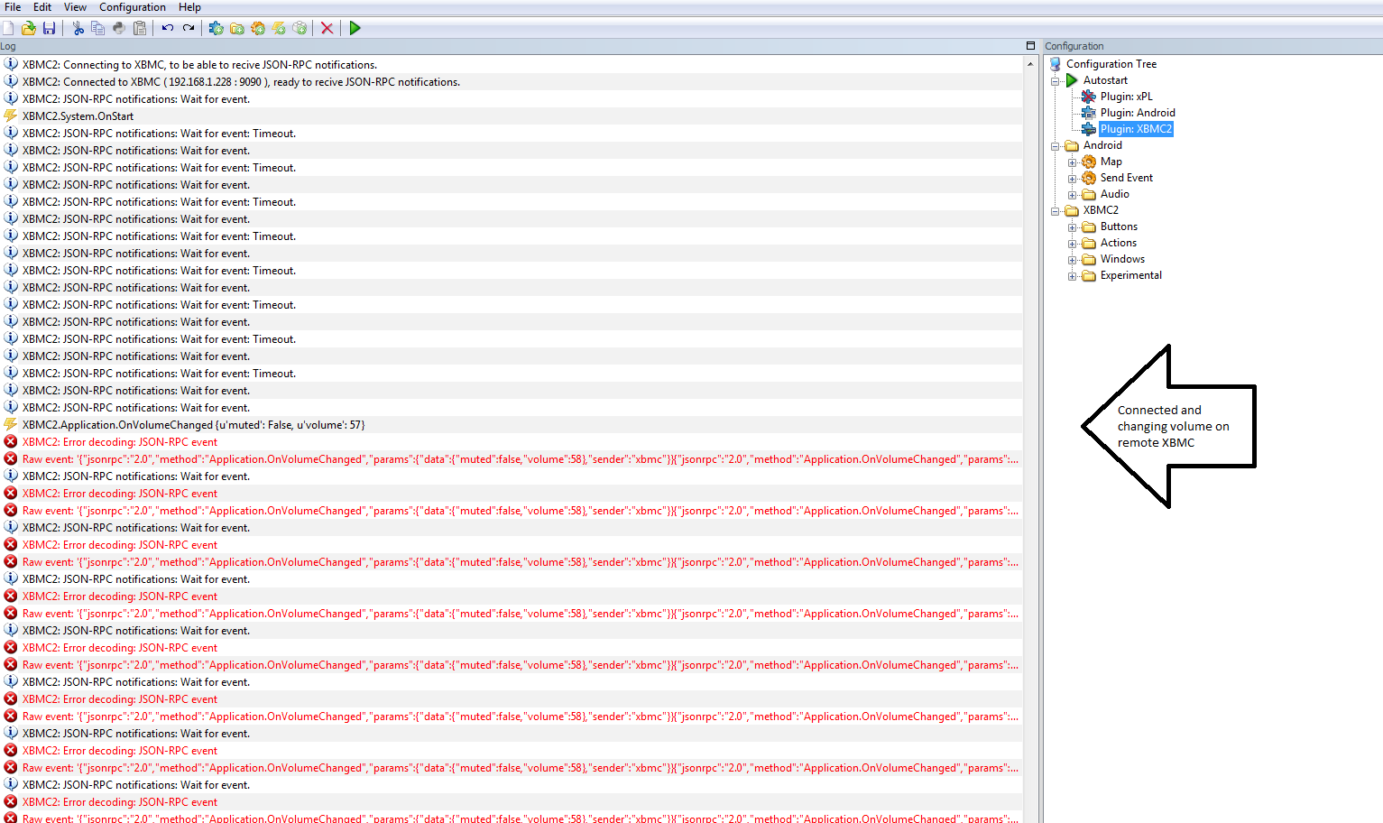Viewport: 1383px width, 823px height.
Task: Collapse the XBMC2 folder node
Action: [x=1055, y=210]
